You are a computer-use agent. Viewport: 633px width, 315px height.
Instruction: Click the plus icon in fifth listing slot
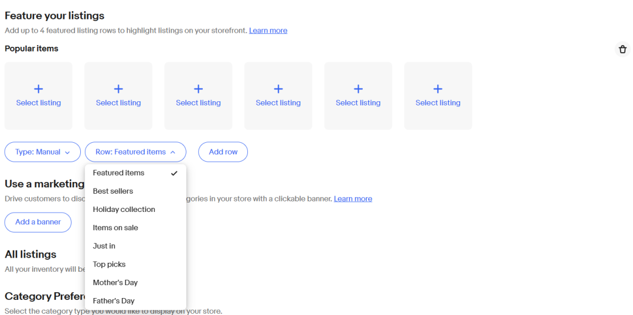tap(358, 89)
